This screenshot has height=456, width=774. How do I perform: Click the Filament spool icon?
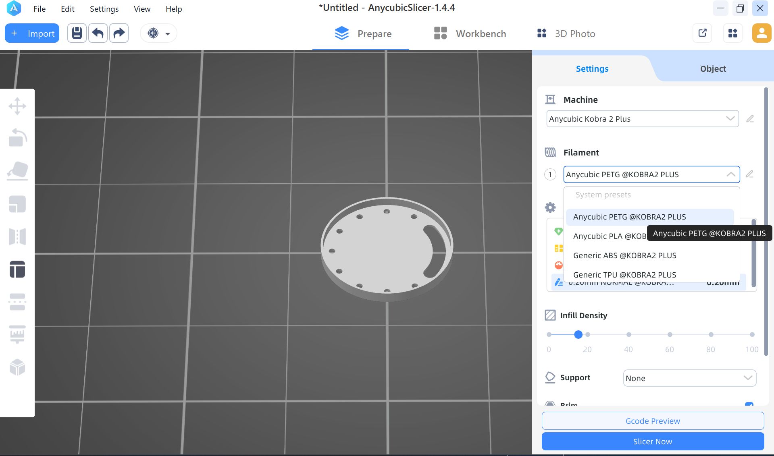[x=550, y=152]
